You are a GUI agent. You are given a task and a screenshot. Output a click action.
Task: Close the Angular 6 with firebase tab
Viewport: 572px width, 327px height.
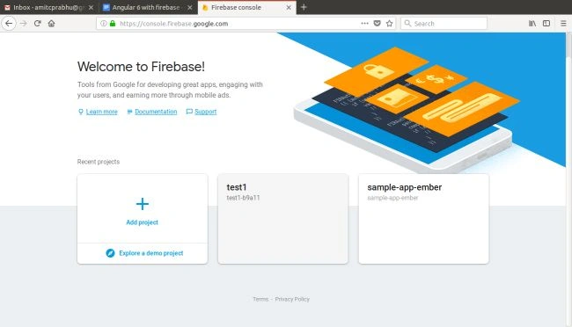click(190, 7)
